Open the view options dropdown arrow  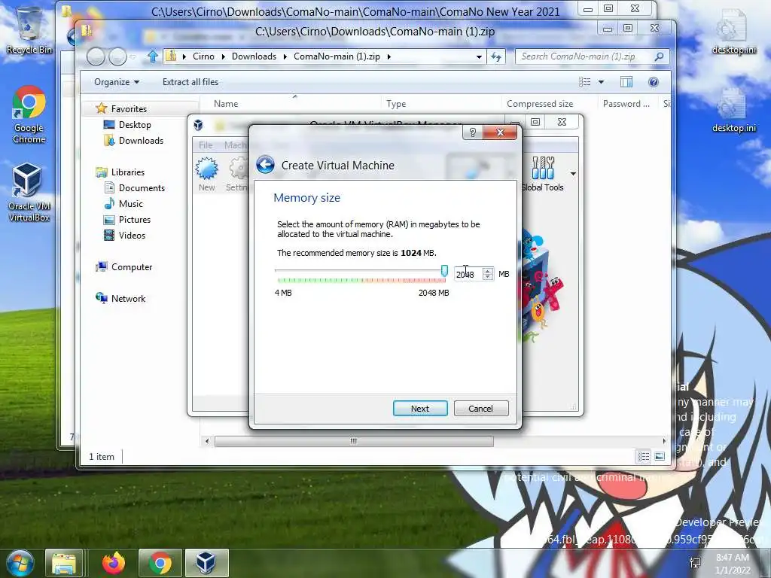(601, 82)
